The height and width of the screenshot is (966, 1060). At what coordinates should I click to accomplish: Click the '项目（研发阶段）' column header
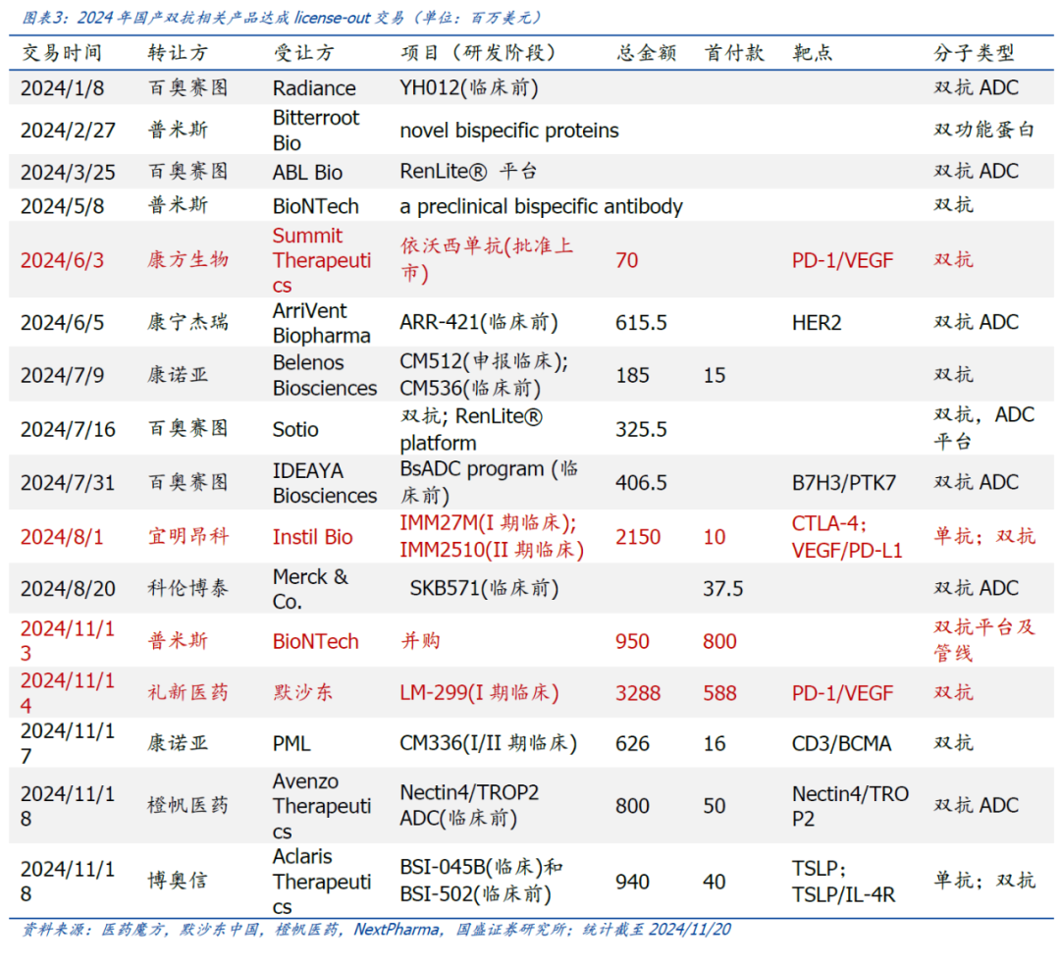478,53
